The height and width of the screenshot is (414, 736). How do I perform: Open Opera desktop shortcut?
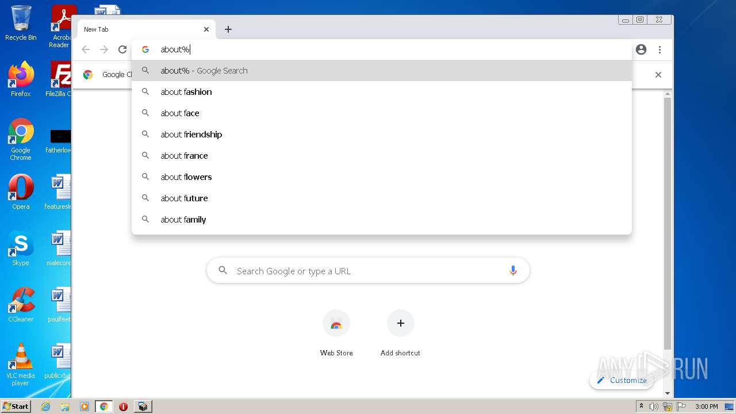[21, 191]
